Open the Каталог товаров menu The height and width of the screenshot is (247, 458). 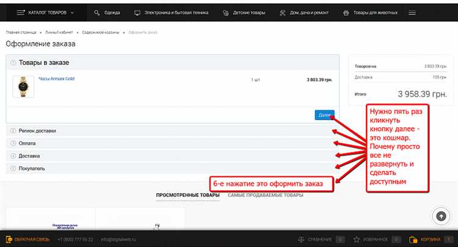46,13
